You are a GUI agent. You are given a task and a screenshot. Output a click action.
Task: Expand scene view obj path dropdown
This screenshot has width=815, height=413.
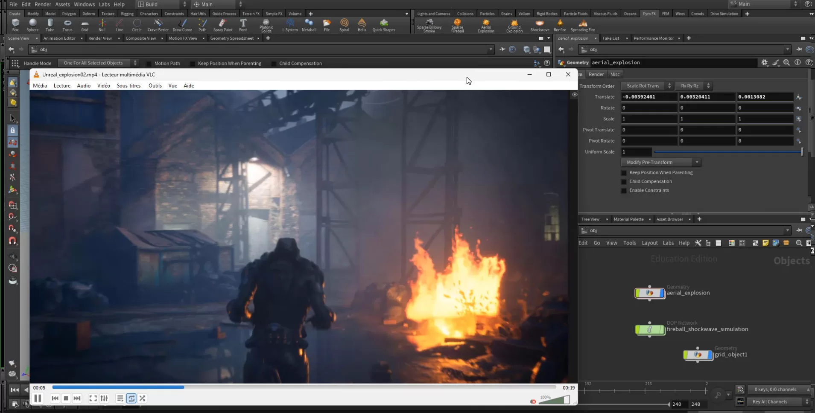[491, 49]
